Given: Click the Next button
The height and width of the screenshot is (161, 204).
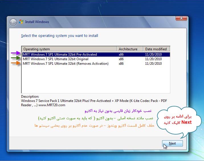Looking at the screenshot, I should pyautogui.click(x=172, y=143).
